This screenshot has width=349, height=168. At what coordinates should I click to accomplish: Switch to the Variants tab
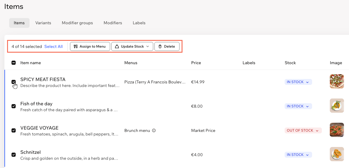pyautogui.click(x=43, y=23)
